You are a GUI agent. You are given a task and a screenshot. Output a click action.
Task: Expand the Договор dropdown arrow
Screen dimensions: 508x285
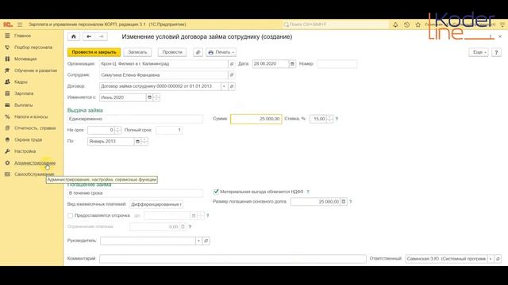tap(224, 86)
